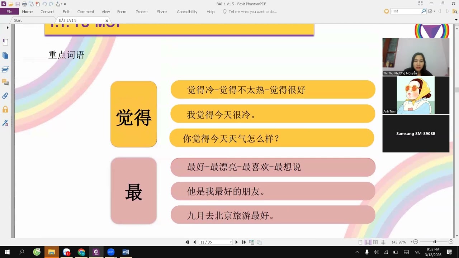Select continuous page view mode
459x258 pixels.
tap(368, 242)
